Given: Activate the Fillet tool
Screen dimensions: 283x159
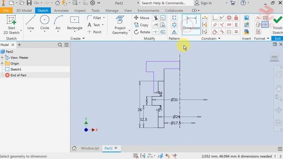Looking at the screenshot, I should click(94, 18).
